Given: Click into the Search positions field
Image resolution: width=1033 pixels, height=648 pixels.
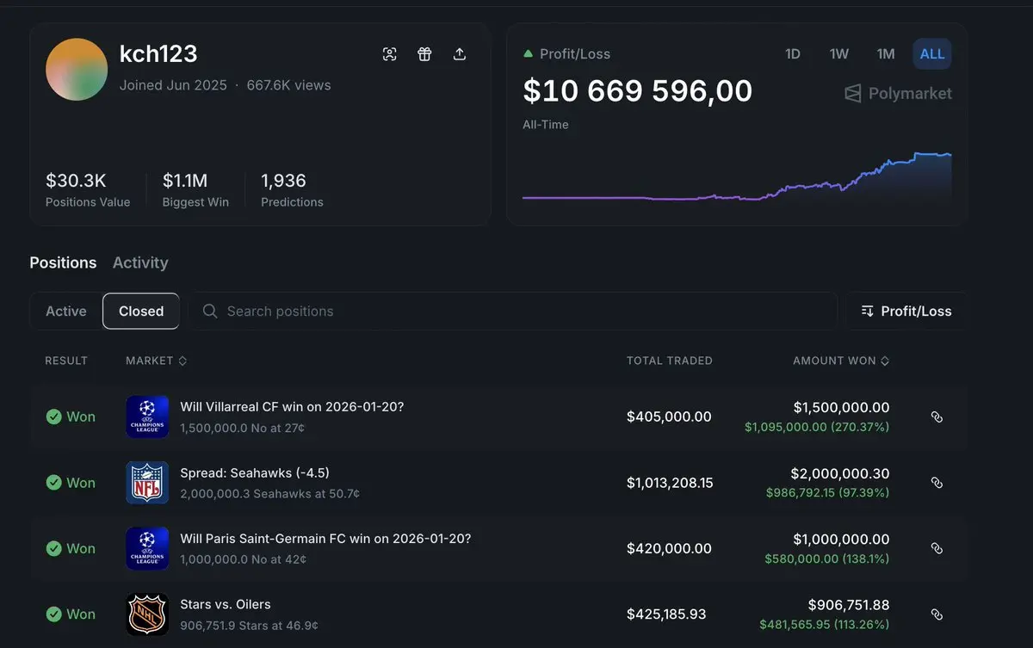Looking at the screenshot, I should [x=513, y=311].
